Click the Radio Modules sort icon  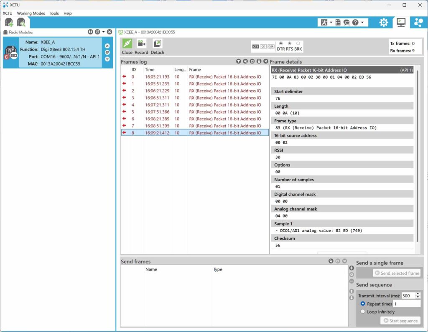coord(97,32)
